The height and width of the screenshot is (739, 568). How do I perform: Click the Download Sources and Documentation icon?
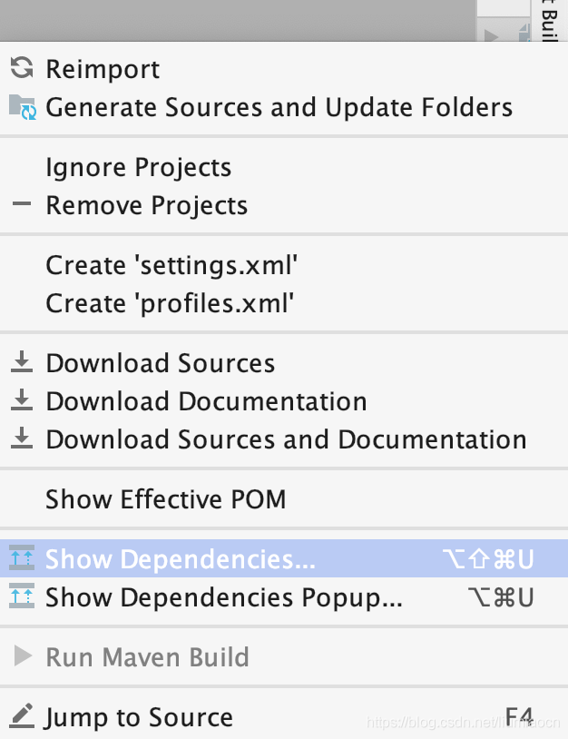pyautogui.click(x=22, y=438)
